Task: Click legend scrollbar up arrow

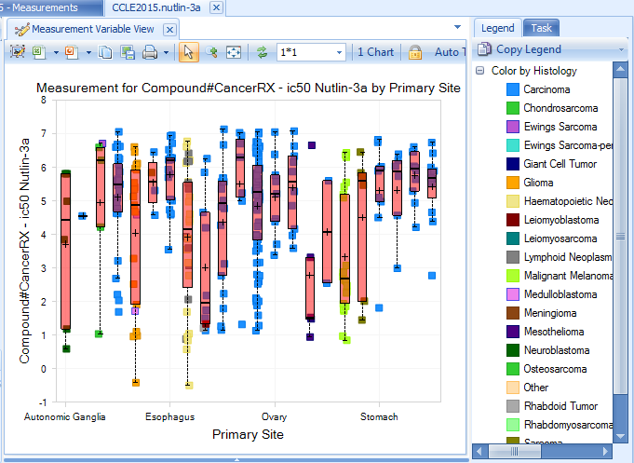Action: click(x=620, y=70)
